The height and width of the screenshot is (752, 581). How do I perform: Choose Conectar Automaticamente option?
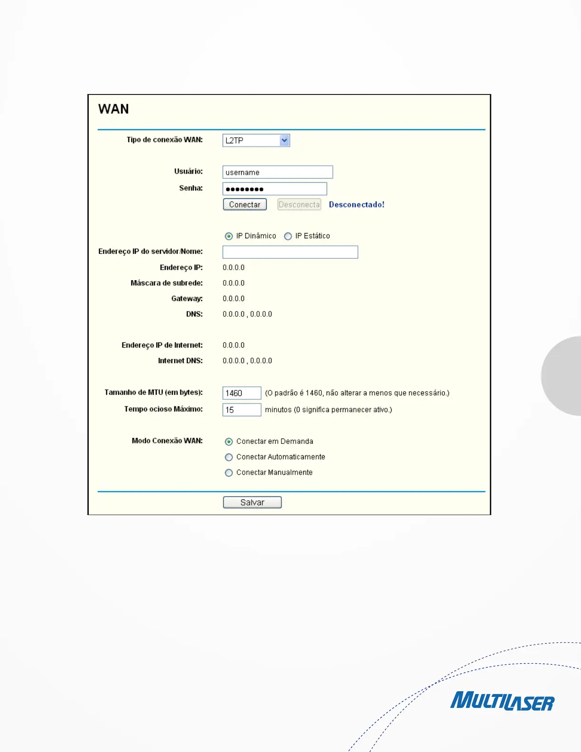229,457
